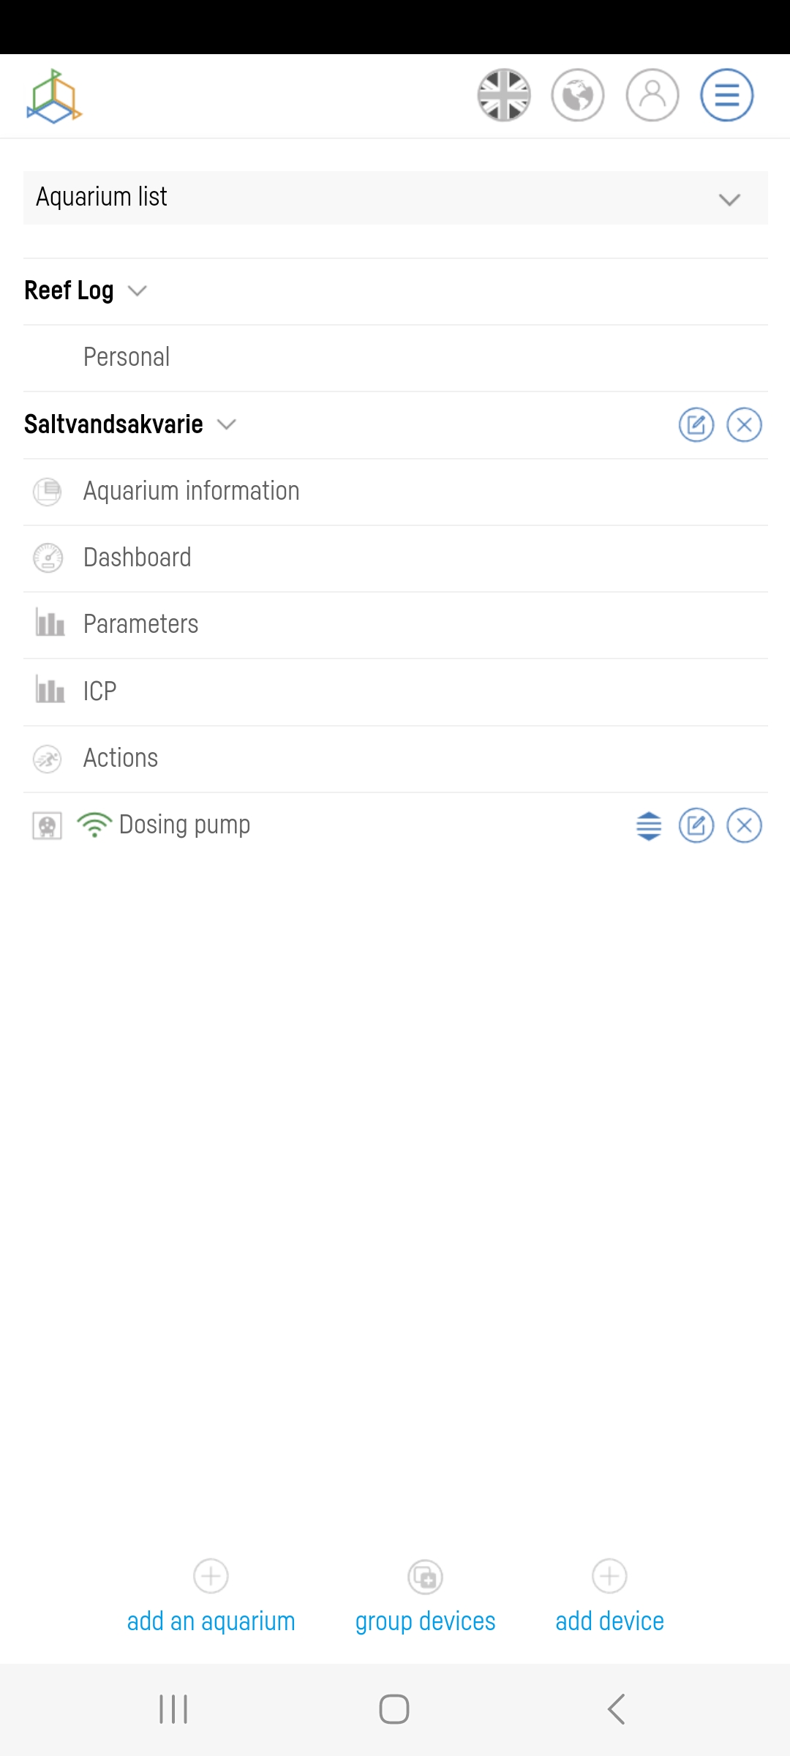The height and width of the screenshot is (1756, 790).
Task: Click the Reef Factory logo
Action: (x=55, y=97)
